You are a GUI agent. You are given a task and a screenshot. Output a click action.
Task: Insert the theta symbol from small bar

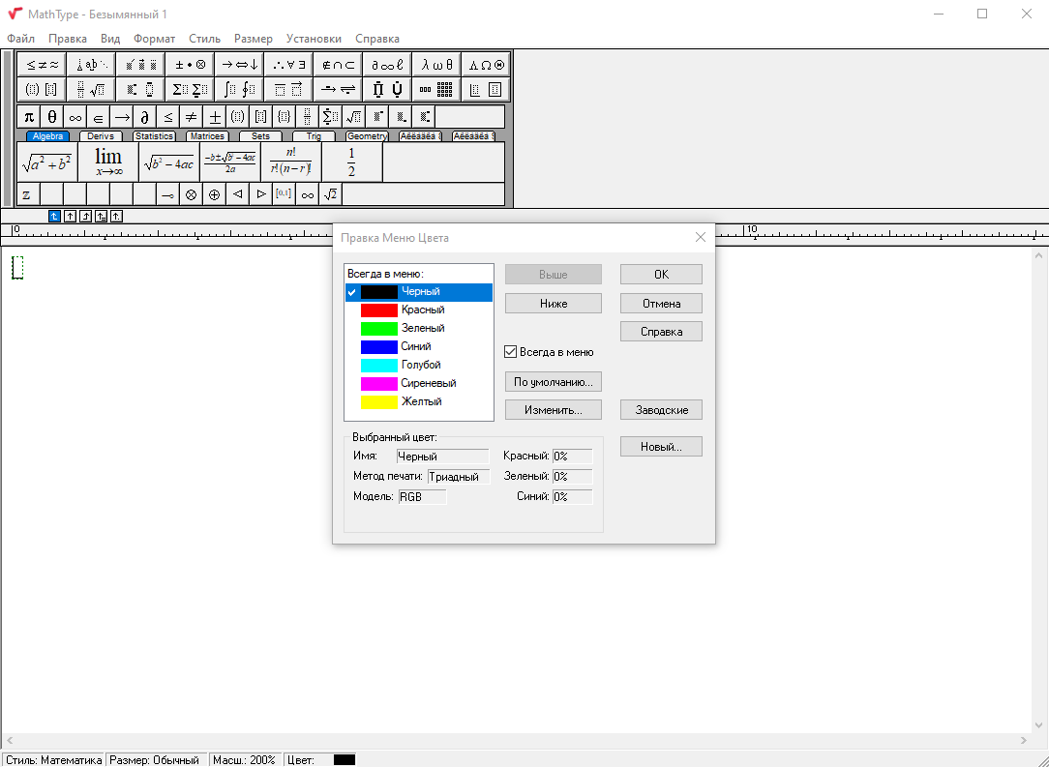pos(52,117)
